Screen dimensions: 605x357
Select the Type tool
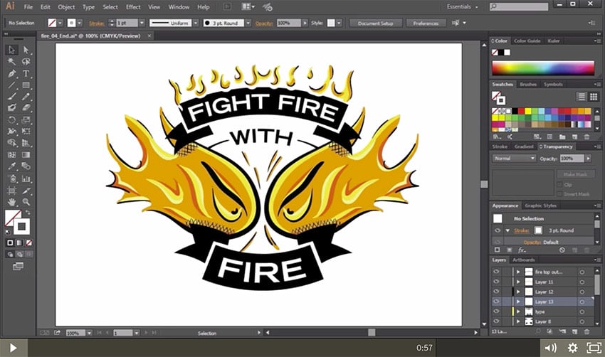[26, 73]
